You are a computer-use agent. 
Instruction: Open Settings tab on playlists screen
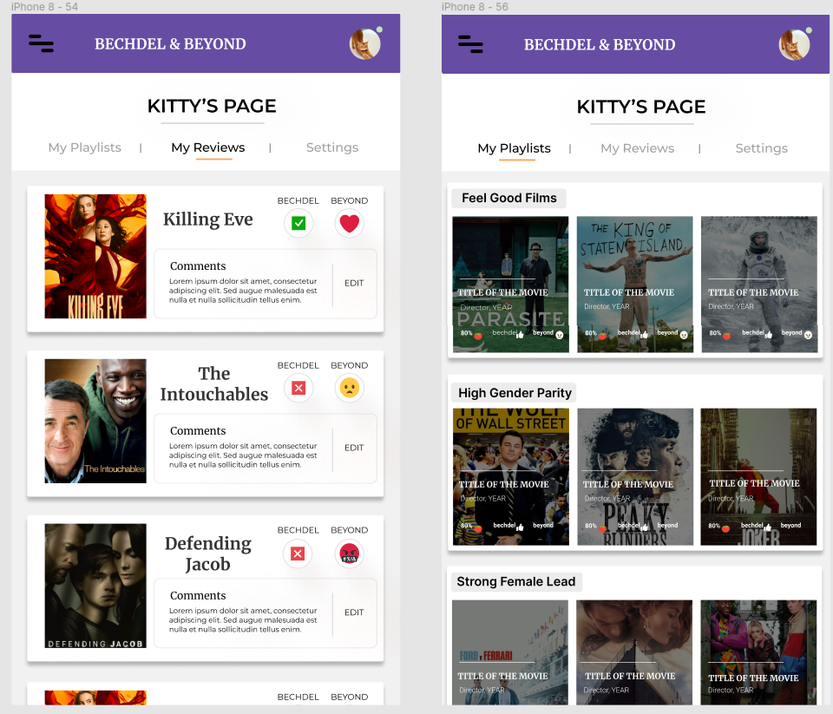point(761,148)
